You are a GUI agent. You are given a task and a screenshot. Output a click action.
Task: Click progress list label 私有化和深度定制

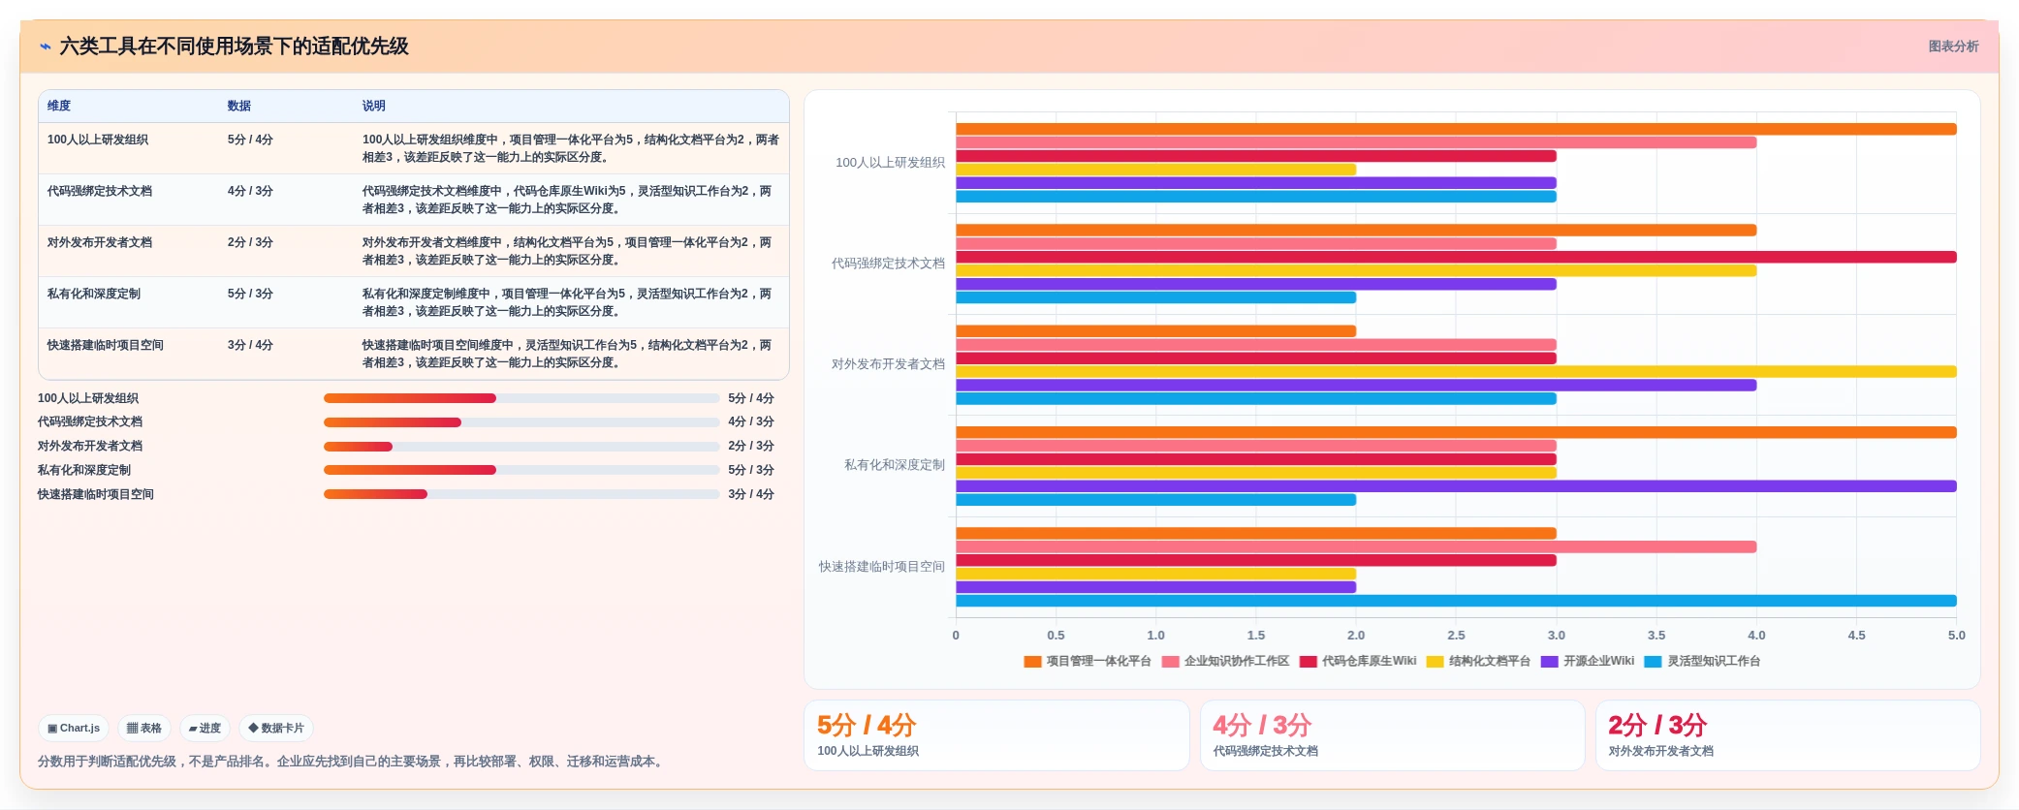pos(84,470)
